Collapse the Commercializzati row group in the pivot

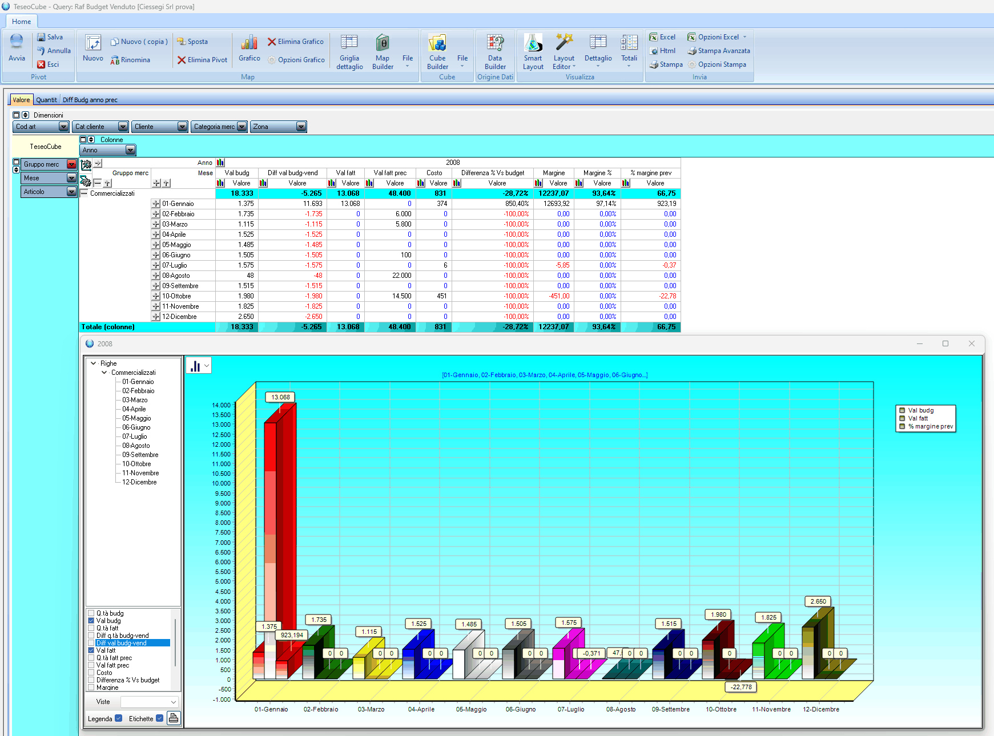[x=84, y=193]
